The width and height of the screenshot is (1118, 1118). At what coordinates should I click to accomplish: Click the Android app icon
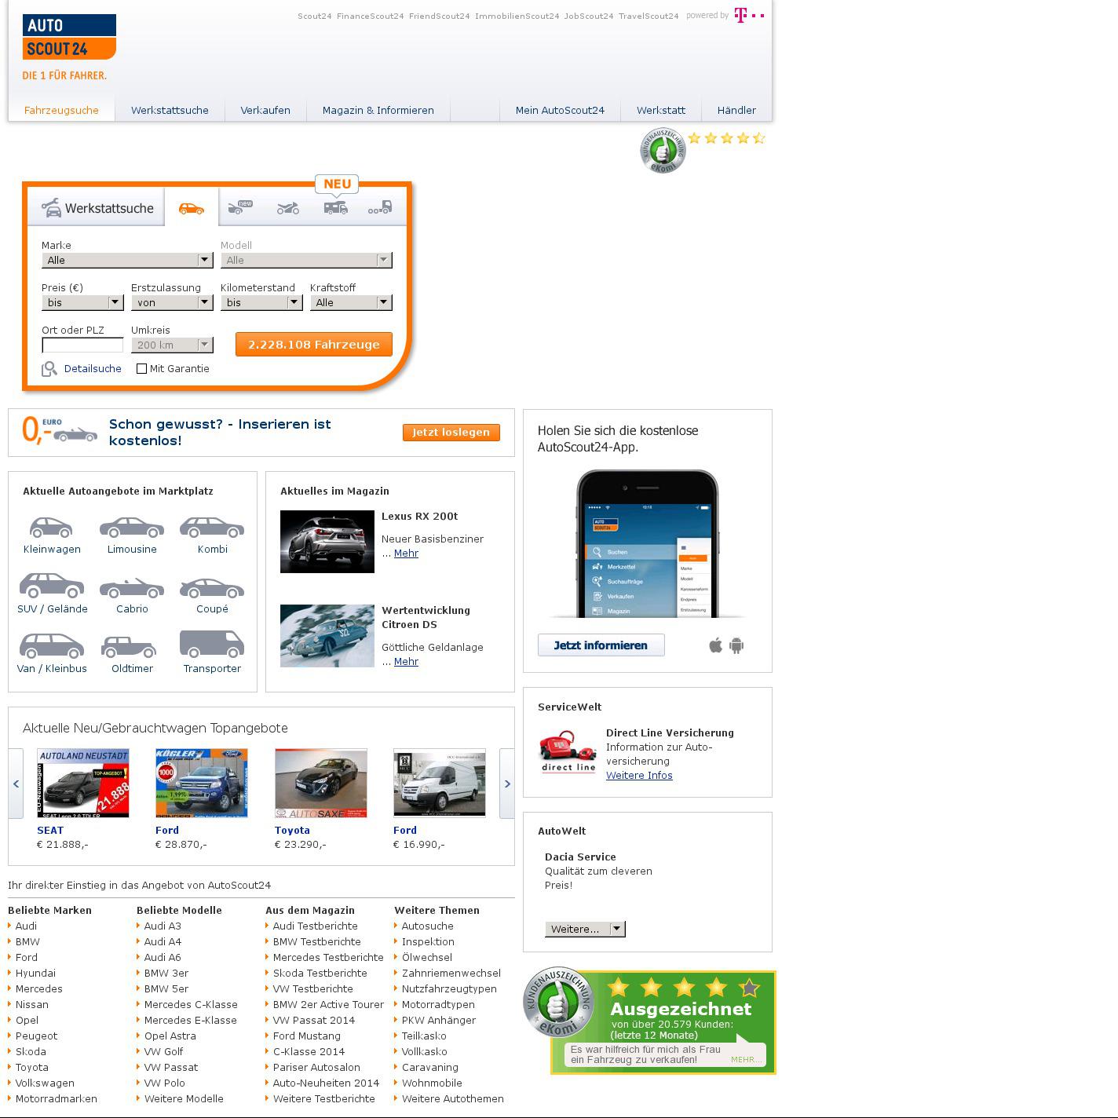736,645
